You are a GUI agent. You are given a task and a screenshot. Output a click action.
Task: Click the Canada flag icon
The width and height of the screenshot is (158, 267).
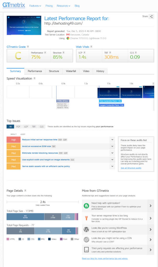(x=68, y=35)
